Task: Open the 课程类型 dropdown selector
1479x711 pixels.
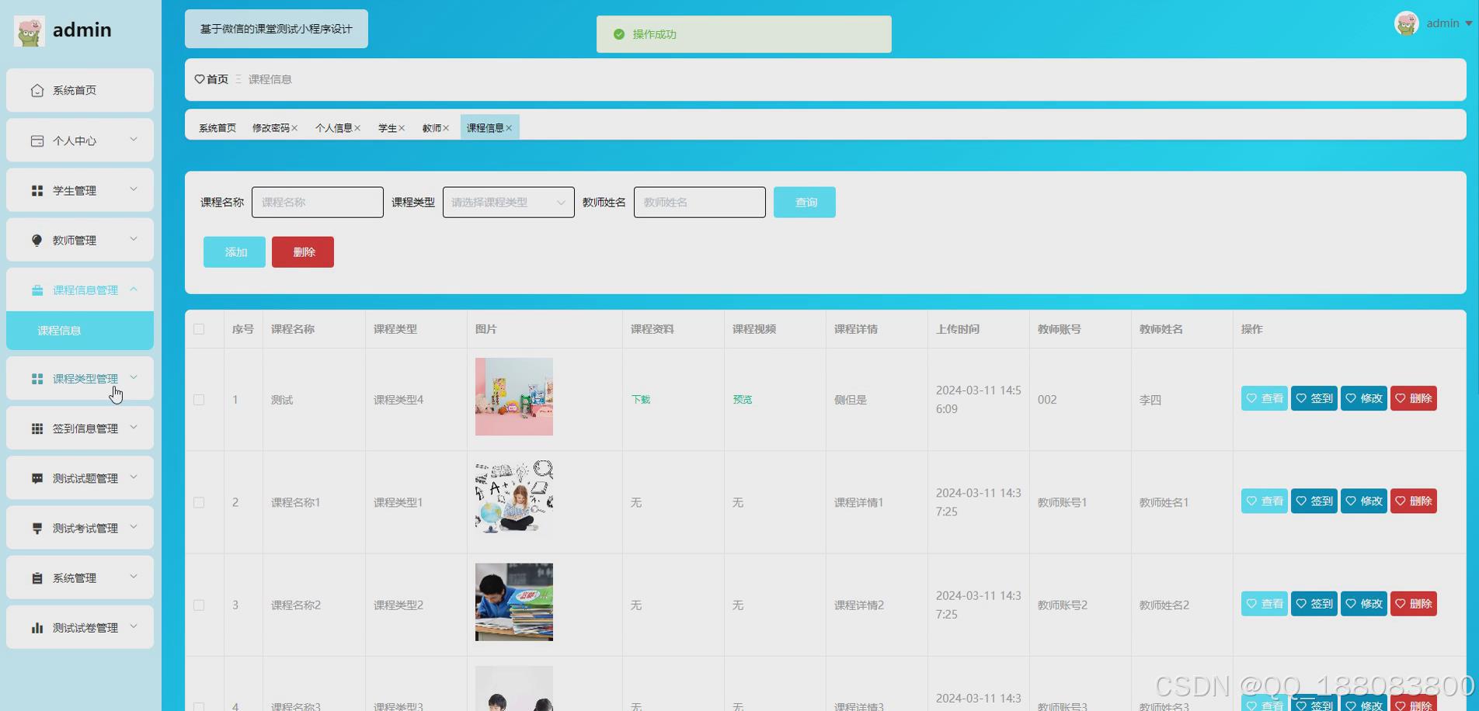Action: pos(509,203)
